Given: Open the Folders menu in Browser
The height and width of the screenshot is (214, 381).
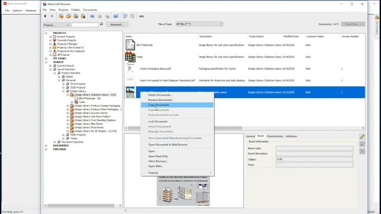Looking at the screenshot, I should 76,10.
